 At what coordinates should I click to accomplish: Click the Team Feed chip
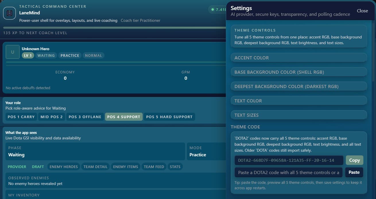click(x=154, y=167)
